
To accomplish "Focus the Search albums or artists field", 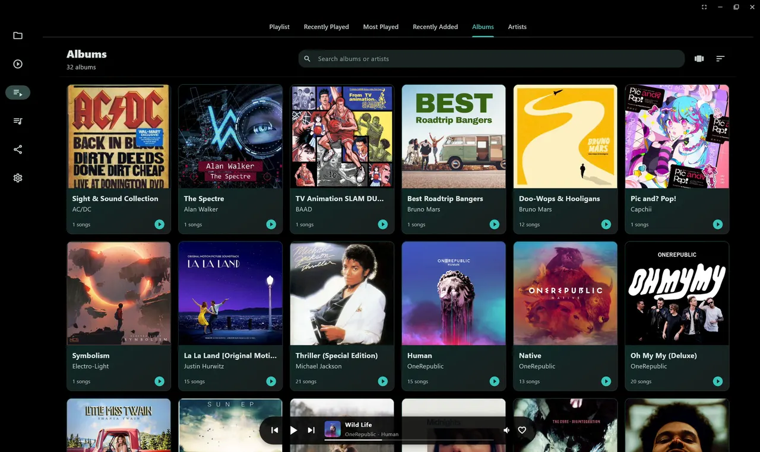I will (492, 59).
